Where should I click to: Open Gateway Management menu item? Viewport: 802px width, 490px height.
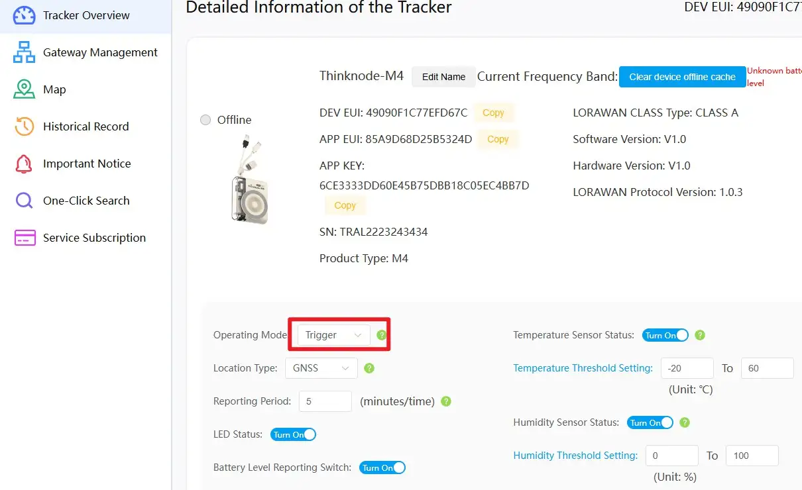pyautogui.click(x=100, y=52)
